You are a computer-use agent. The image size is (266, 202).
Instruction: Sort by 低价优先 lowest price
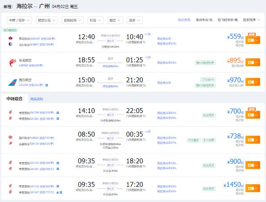(x=184, y=20)
